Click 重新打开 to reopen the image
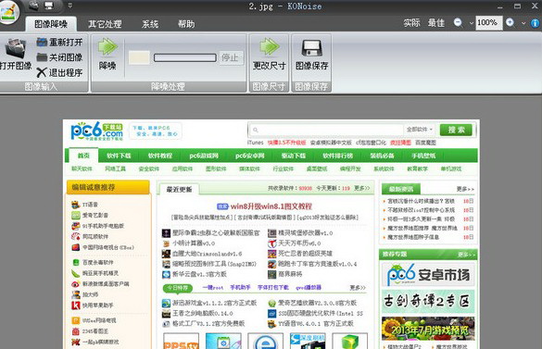This screenshot has height=349, width=542. (x=59, y=43)
